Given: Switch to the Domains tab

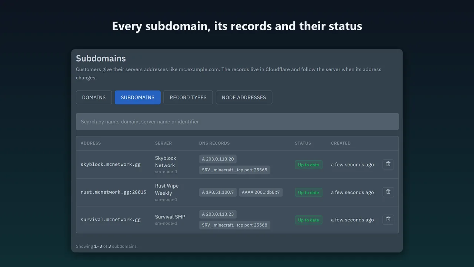Looking at the screenshot, I should pyautogui.click(x=94, y=98).
